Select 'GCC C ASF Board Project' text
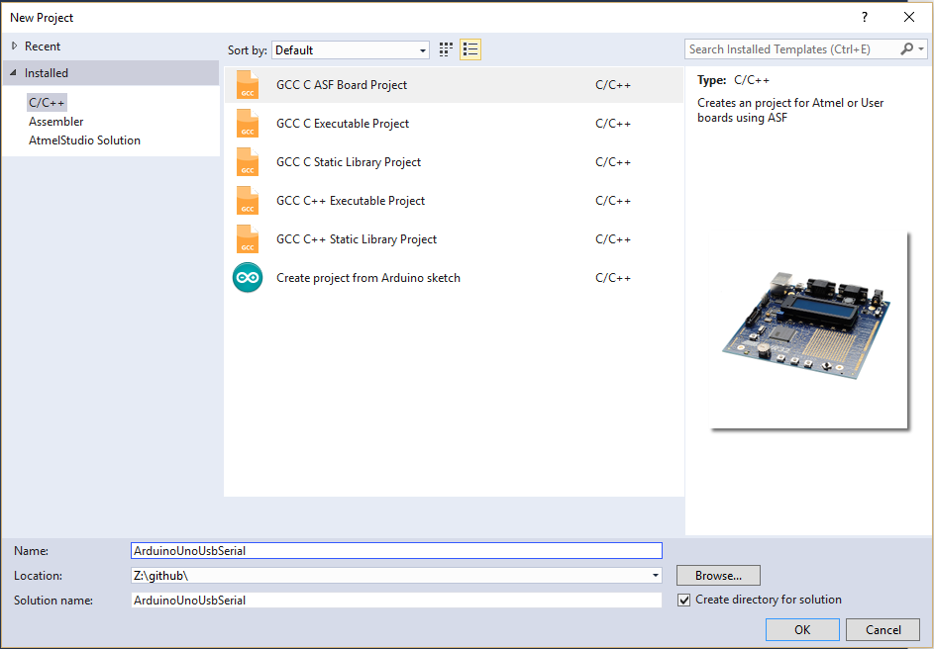Viewport: 934px width, 649px height. coord(342,85)
